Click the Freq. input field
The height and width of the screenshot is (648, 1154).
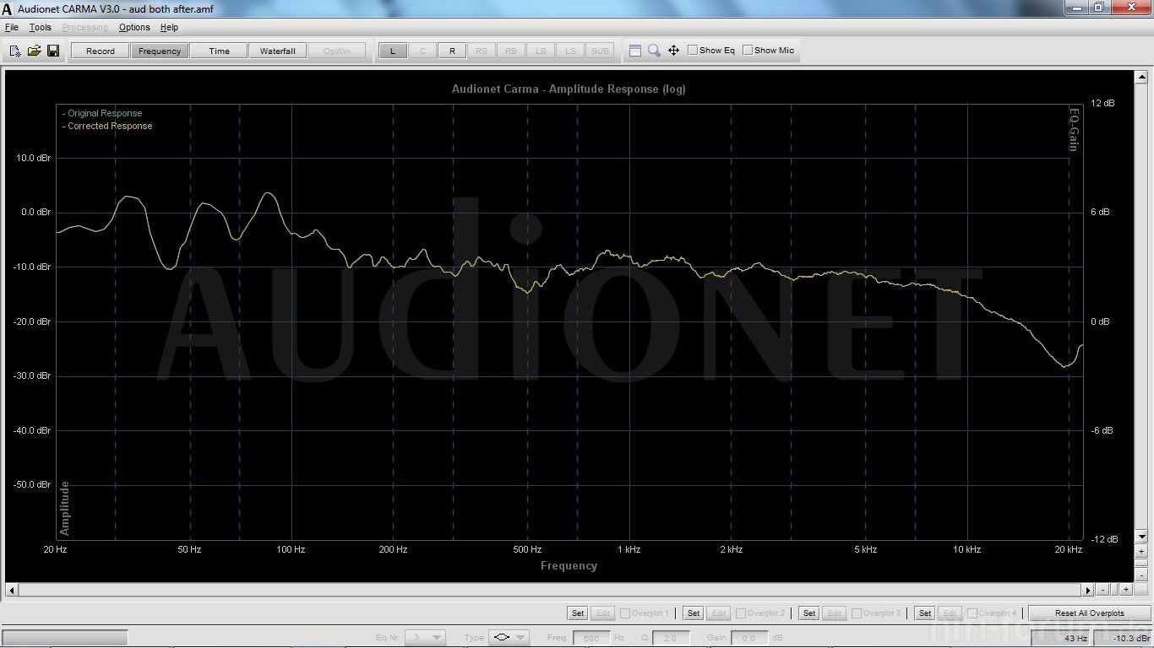(x=591, y=638)
